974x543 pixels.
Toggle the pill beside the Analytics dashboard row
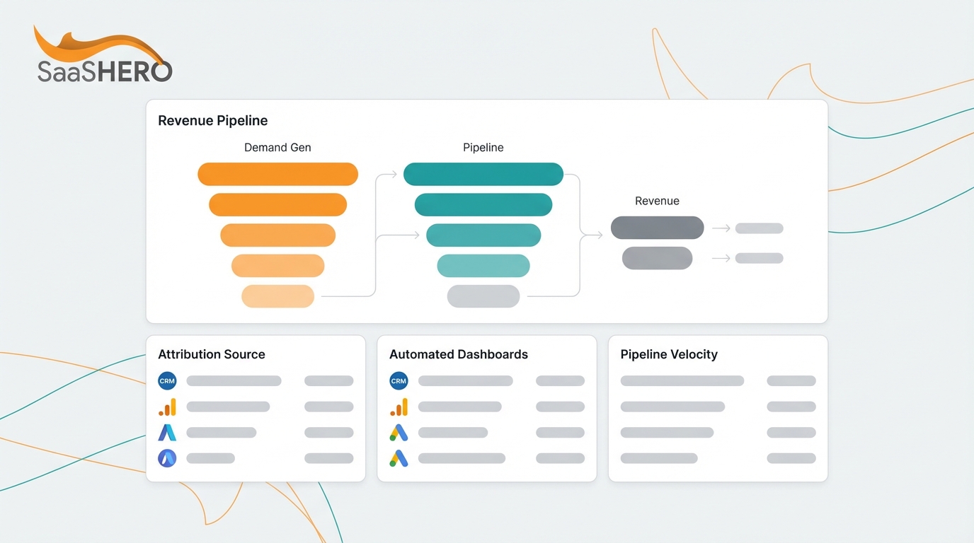[560, 407]
